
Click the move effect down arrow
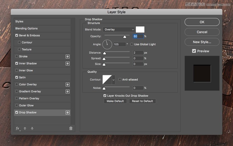click(32, 128)
